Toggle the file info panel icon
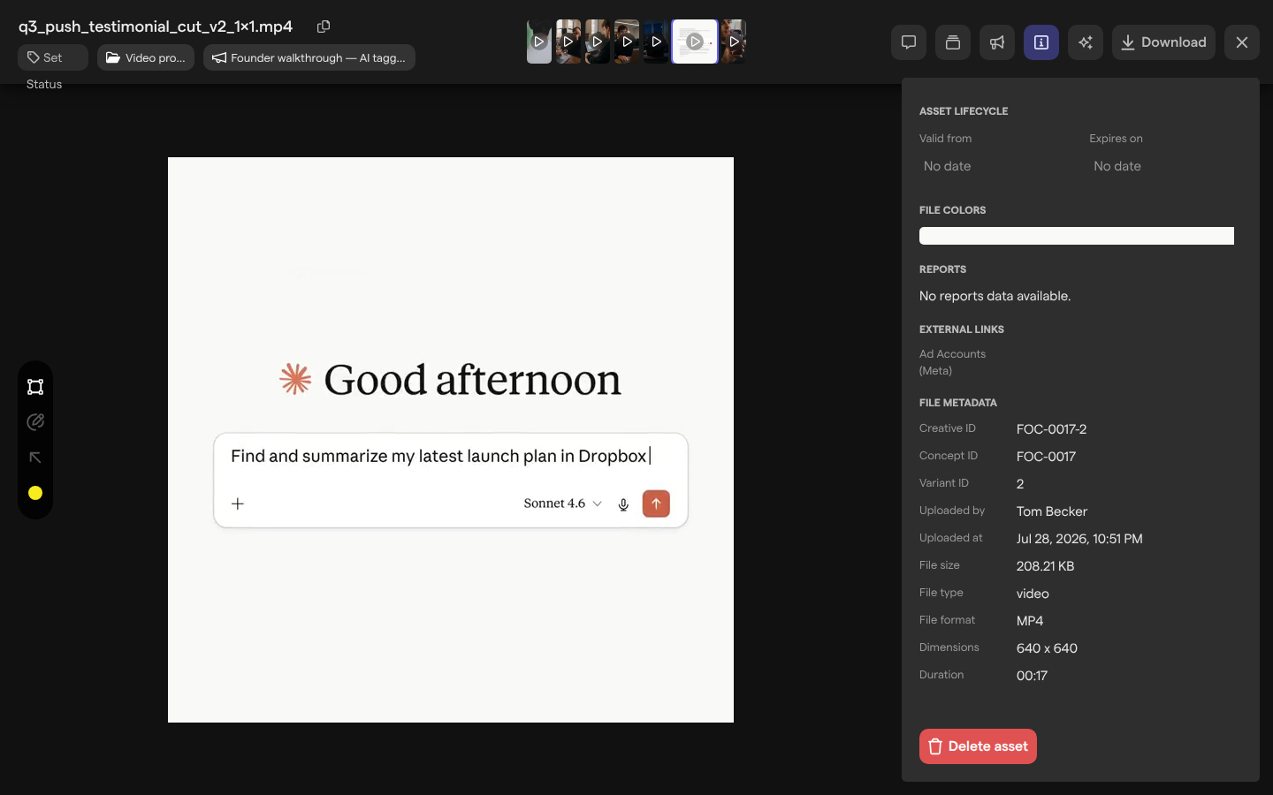This screenshot has height=795, width=1273. pyautogui.click(x=1041, y=42)
